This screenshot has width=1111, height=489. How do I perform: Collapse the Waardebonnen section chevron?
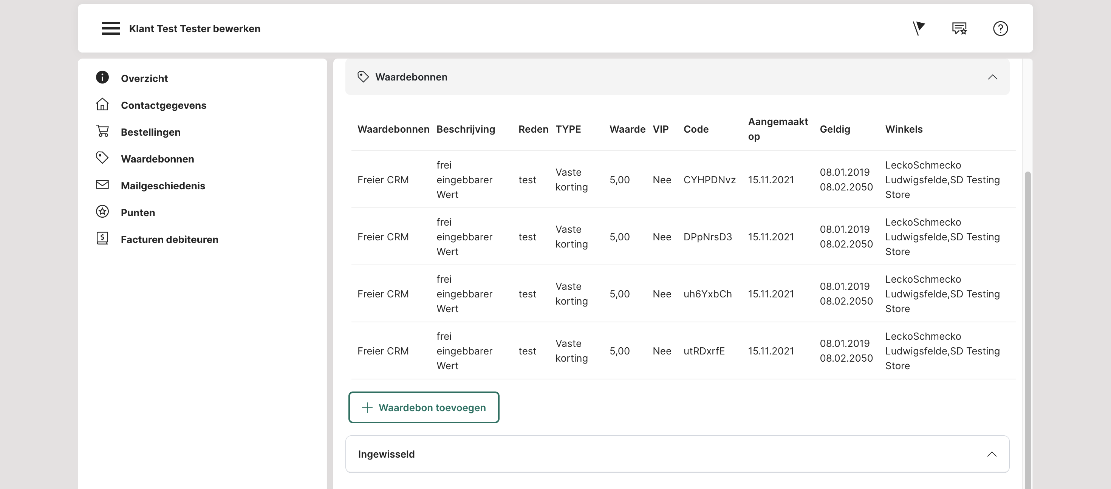tap(992, 77)
